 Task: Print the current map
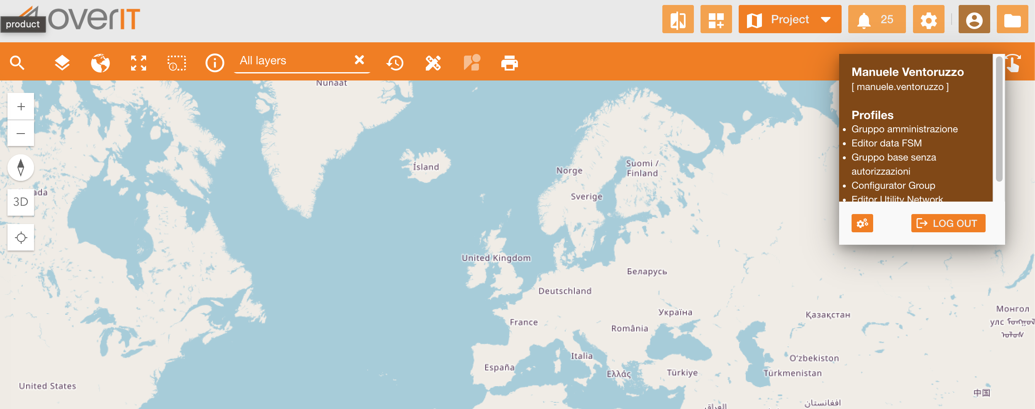click(x=510, y=63)
